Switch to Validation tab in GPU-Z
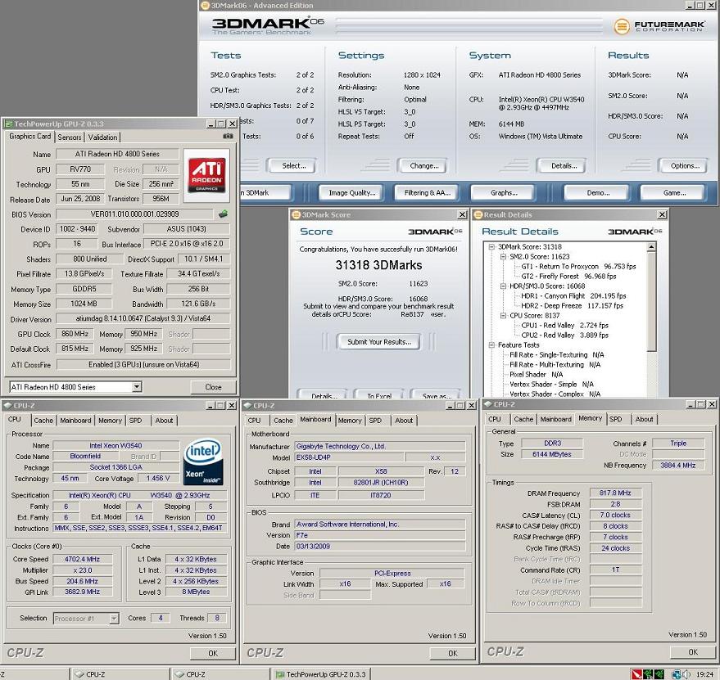 click(102, 137)
